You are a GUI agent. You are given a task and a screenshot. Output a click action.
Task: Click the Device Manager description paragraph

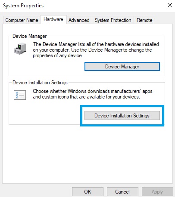96,50
